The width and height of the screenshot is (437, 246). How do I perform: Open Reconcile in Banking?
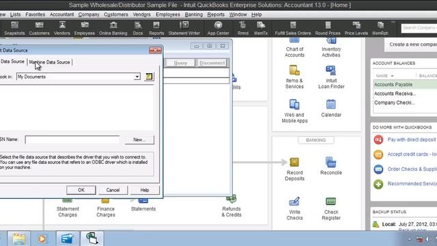tap(331, 166)
